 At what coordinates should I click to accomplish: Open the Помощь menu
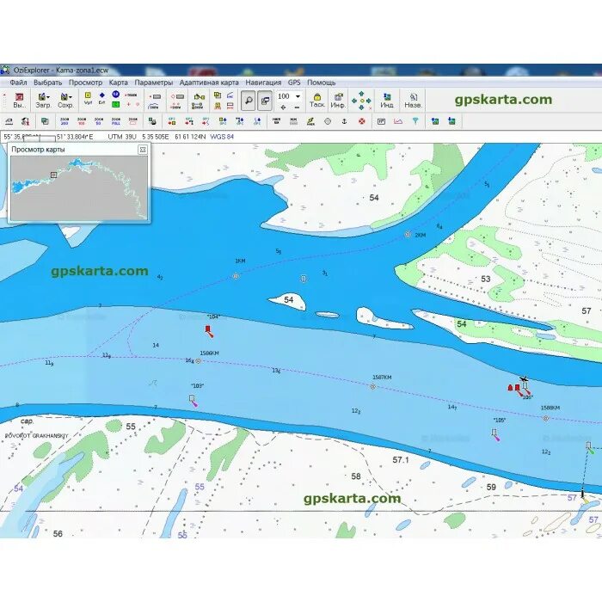pos(322,83)
